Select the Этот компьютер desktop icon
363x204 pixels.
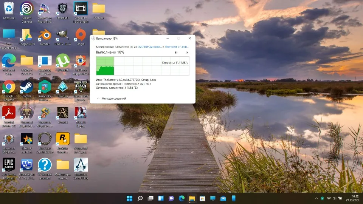9,39
